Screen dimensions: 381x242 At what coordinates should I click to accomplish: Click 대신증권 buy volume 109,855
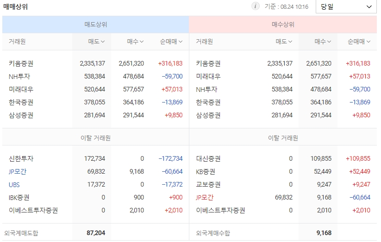pyautogui.click(x=321, y=158)
